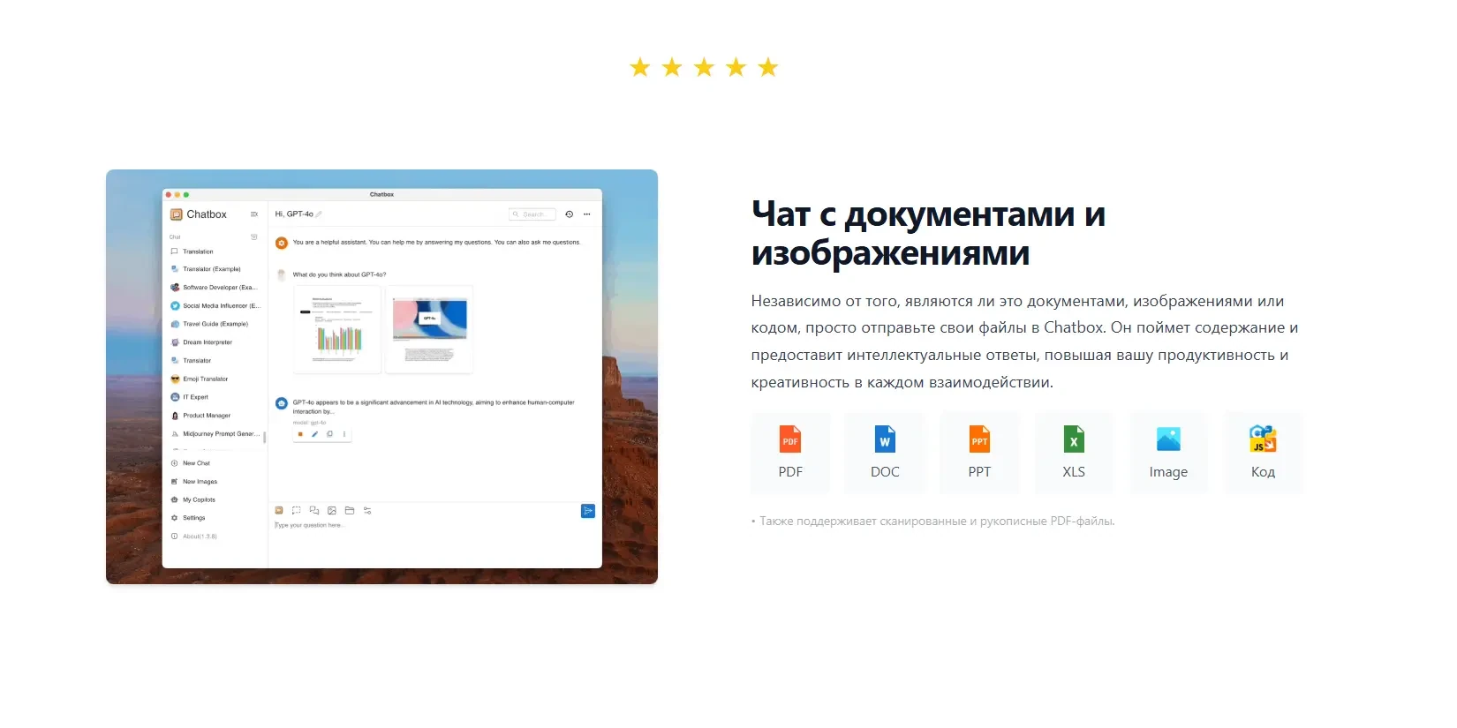
Task: Click the blue GPT-4o assistant avatar
Action: point(282,403)
